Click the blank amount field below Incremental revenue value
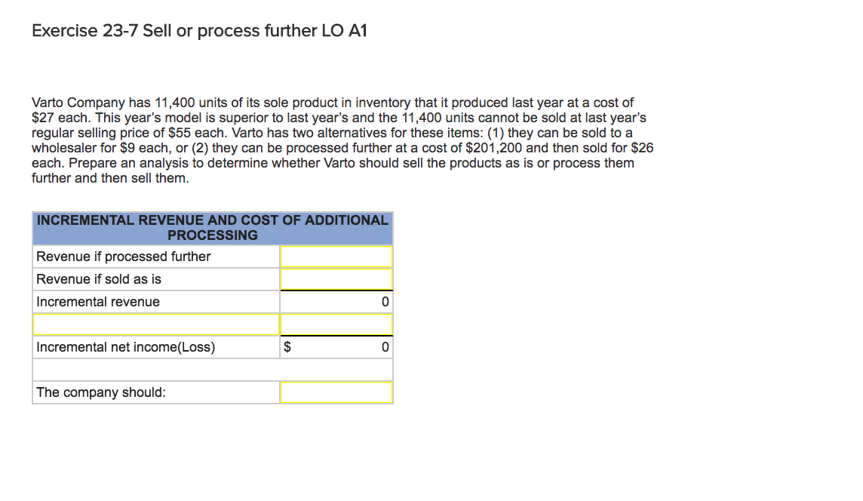Screen dimensions: 863x501 336,324
